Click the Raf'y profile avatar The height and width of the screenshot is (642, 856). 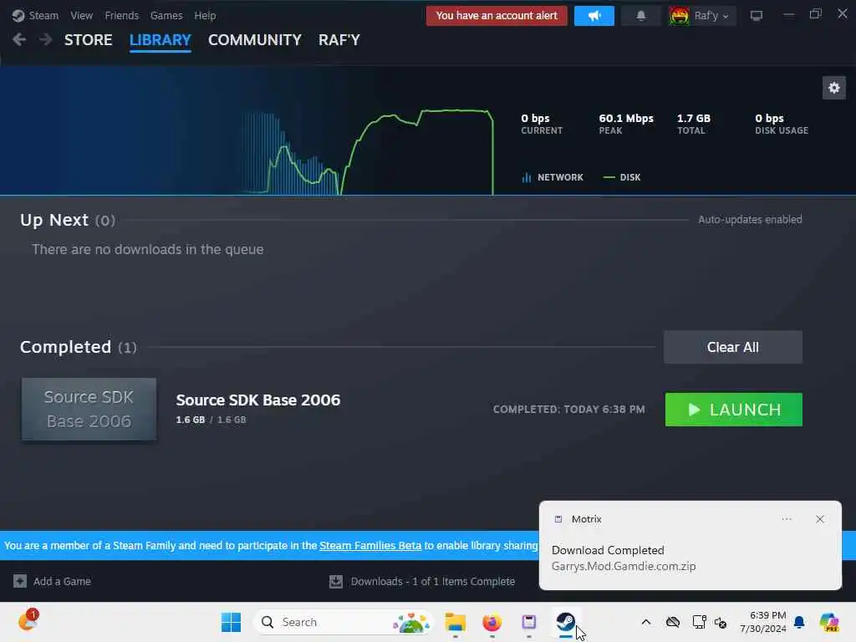tap(680, 16)
